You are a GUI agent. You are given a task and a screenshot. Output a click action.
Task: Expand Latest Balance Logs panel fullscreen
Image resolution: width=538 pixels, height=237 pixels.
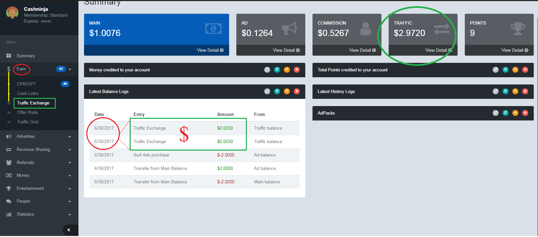[267, 91]
